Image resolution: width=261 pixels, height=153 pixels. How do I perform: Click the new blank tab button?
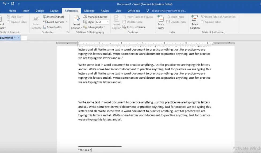[24, 38]
